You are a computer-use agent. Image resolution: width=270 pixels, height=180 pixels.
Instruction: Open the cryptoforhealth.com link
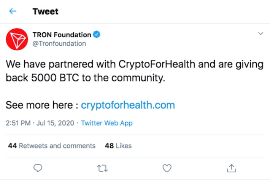128,105
